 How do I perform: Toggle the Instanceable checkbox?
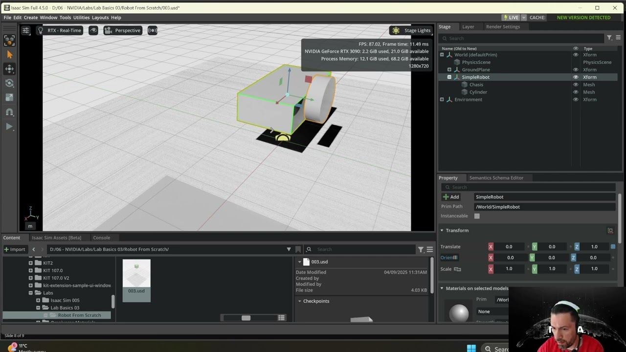click(x=477, y=216)
